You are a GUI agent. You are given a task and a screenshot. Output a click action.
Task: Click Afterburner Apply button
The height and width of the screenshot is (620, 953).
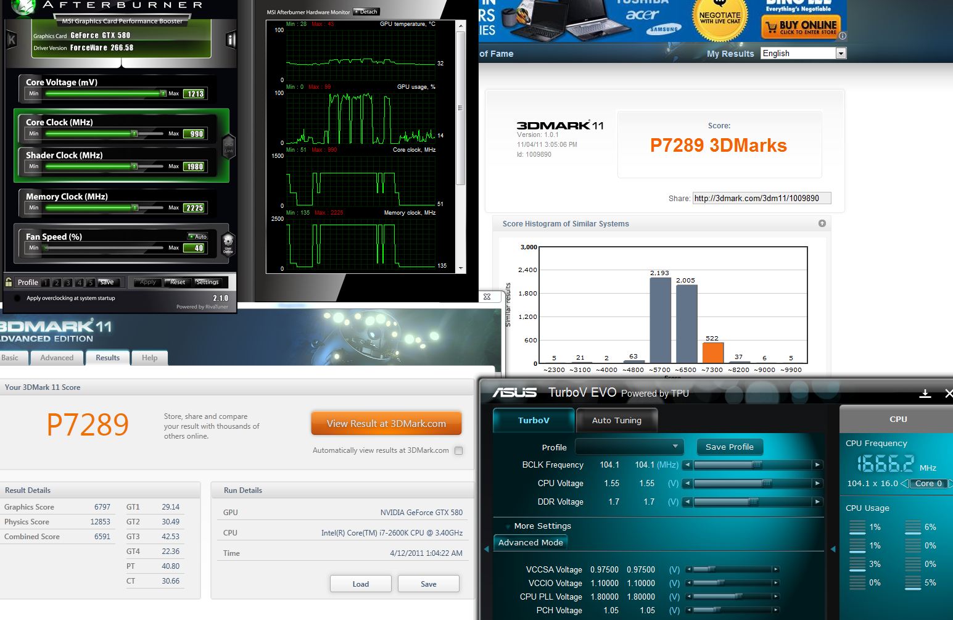(x=148, y=282)
